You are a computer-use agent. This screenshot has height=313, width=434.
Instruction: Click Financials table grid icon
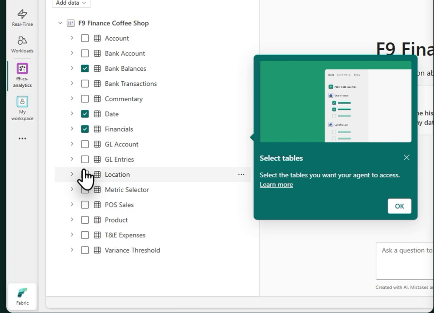97,129
